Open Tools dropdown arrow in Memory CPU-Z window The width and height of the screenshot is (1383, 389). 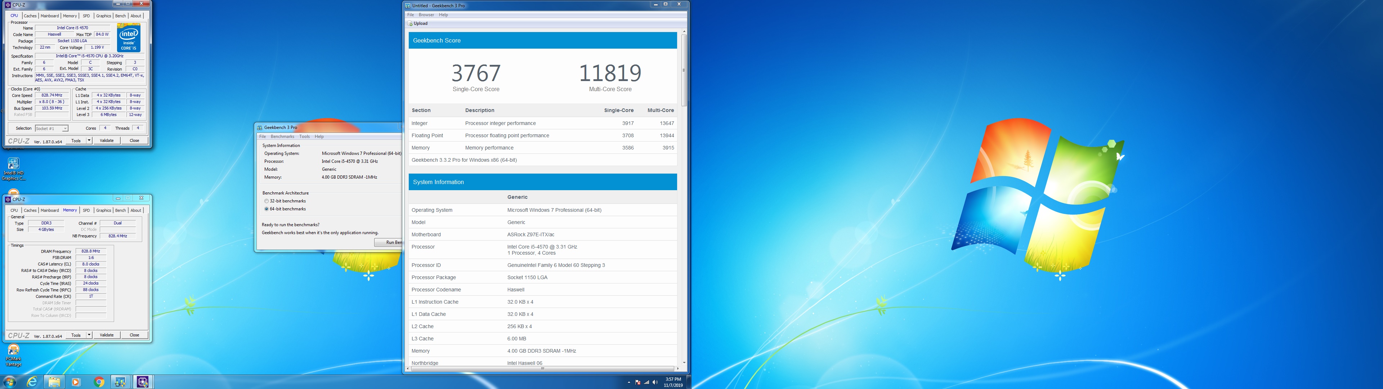coord(89,335)
